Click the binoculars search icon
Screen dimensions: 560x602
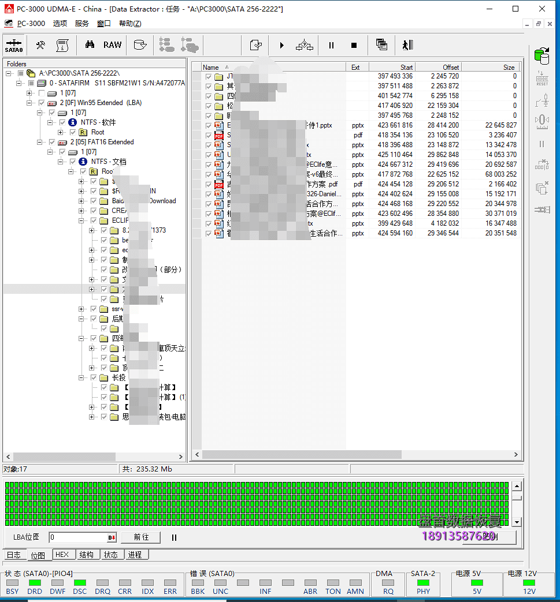pos(90,45)
